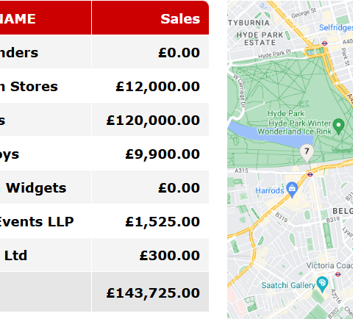Click the Hyde Park Winter Wonderland green pin
Image resolution: width=353 pixels, height=319 pixels.
click(x=338, y=126)
